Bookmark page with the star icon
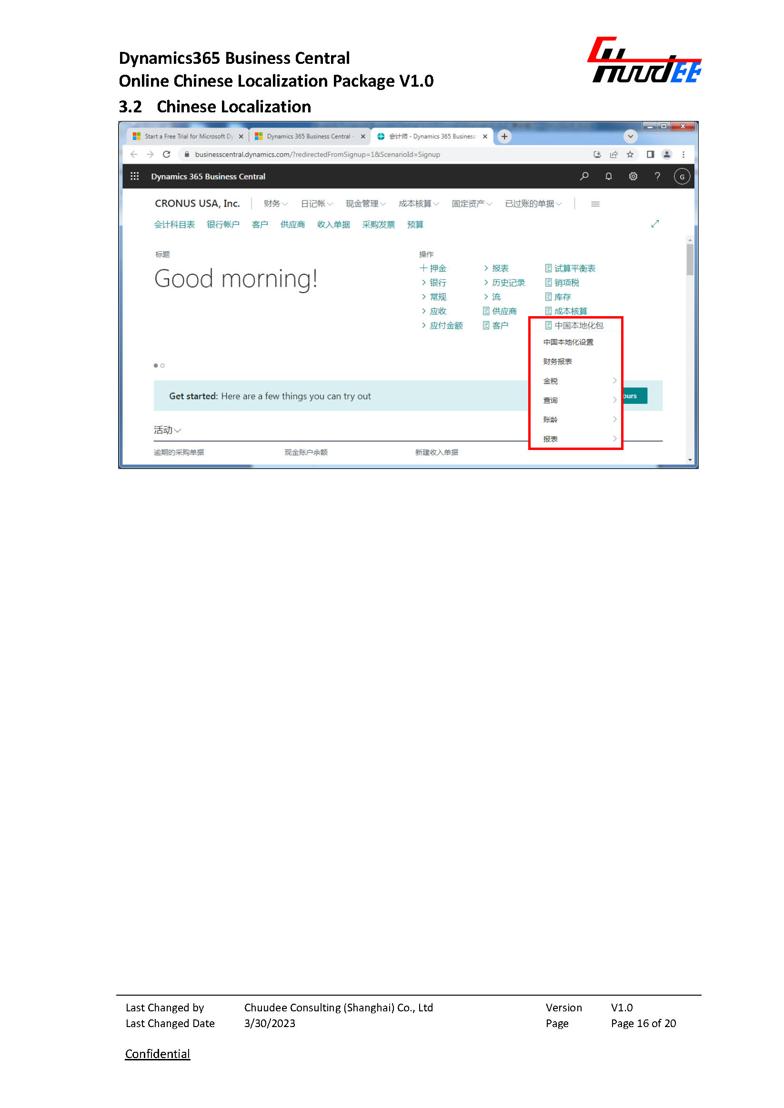Screen dimensions: 784x1108 (x=630, y=154)
